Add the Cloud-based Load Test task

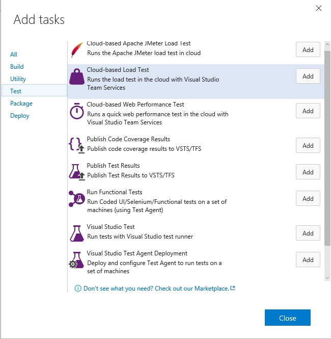click(308, 76)
